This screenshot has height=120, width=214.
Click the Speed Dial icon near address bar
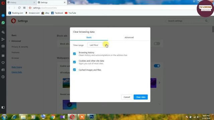click(x=24, y=8)
